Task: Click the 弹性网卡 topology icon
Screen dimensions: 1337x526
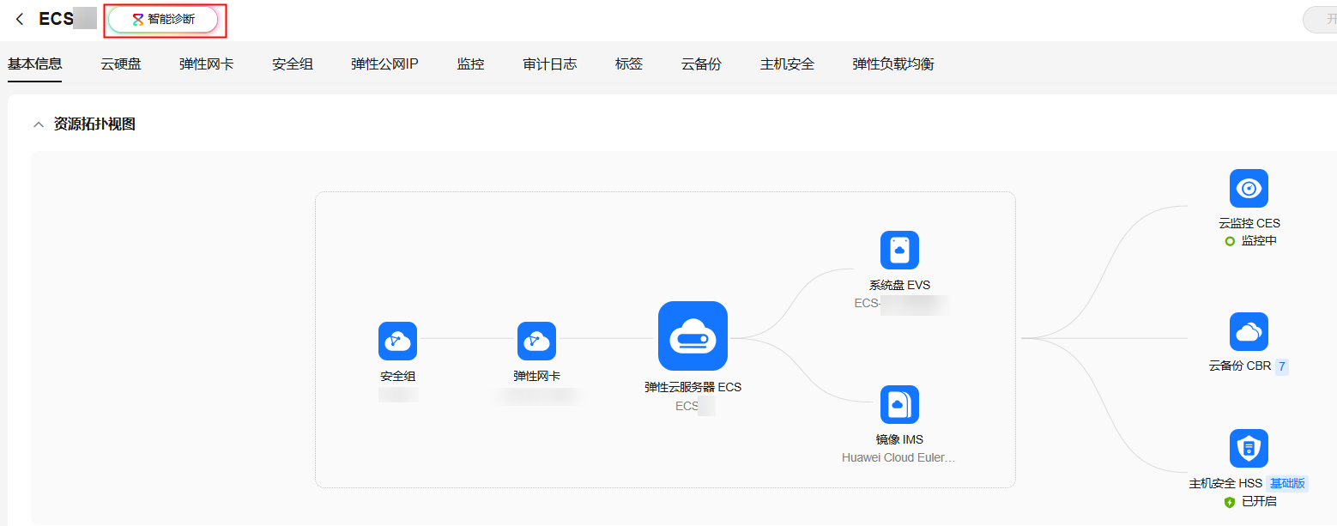Action: point(536,341)
